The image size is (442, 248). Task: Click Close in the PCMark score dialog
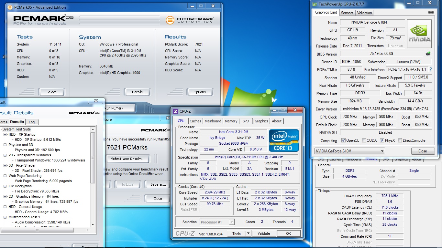click(x=158, y=199)
